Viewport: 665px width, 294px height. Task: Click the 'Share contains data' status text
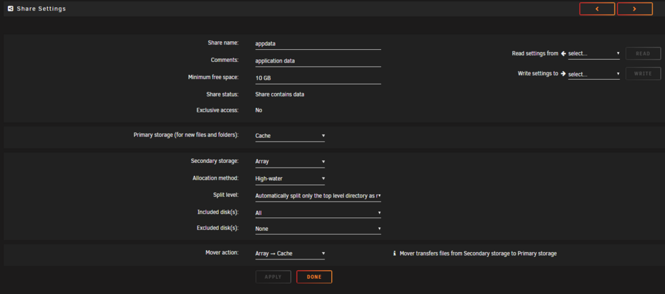tap(279, 94)
